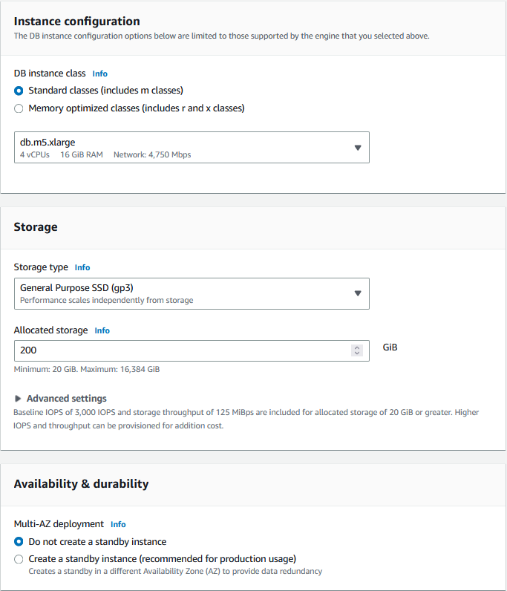The height and width of the screenshot is (591, 507).
Task: Click the Storage section heading
Action: 36,227
